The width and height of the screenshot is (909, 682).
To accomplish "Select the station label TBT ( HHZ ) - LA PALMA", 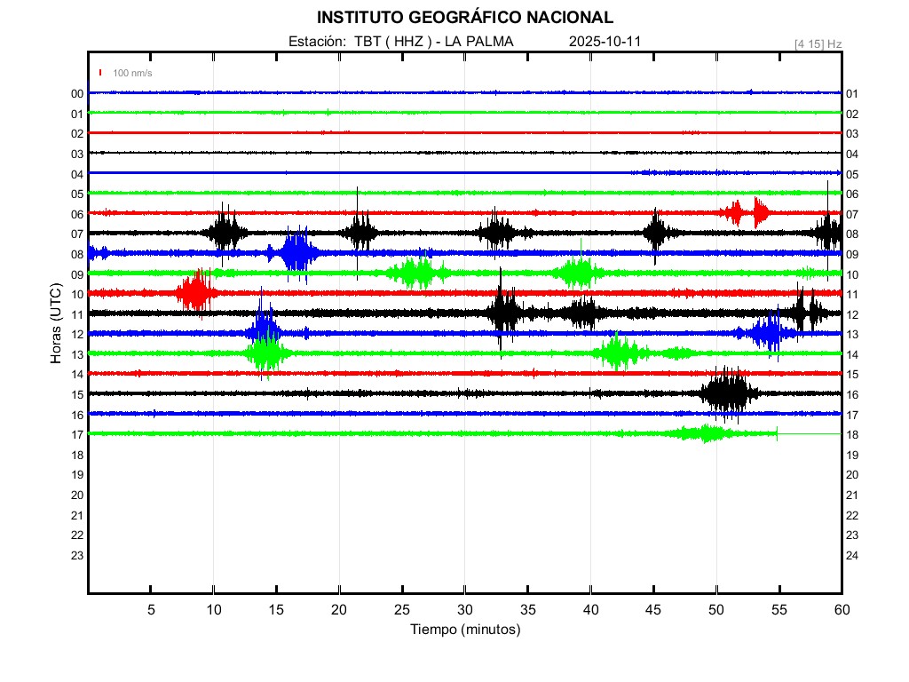I will click(x=400, y=42).
